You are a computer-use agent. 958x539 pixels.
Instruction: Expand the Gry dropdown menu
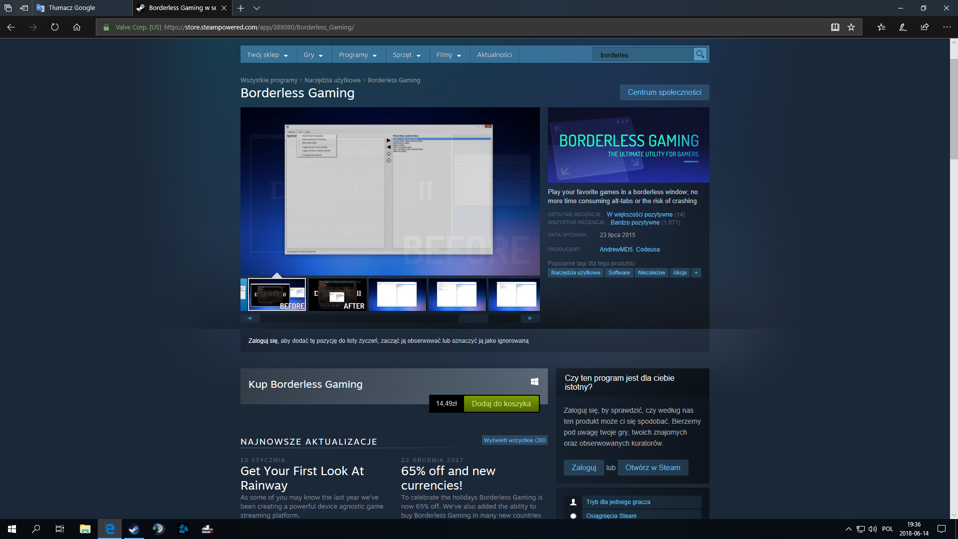pos(313,55)
